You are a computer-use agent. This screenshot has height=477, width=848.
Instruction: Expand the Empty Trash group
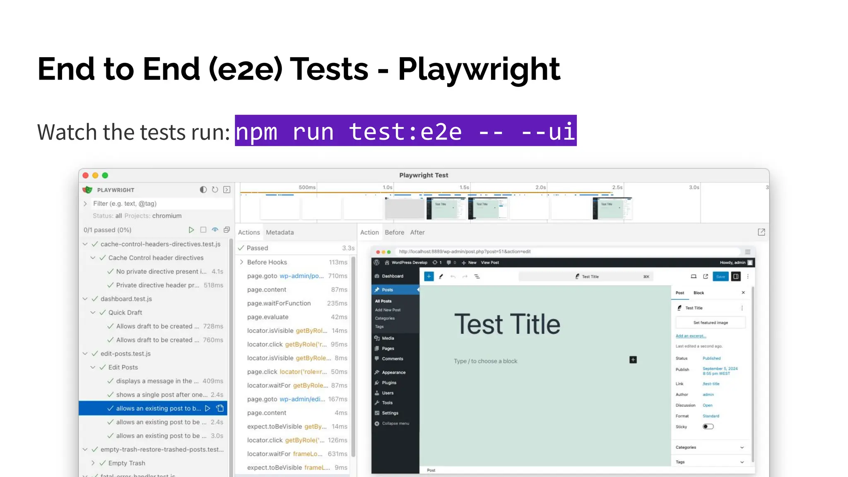[93, 463]
